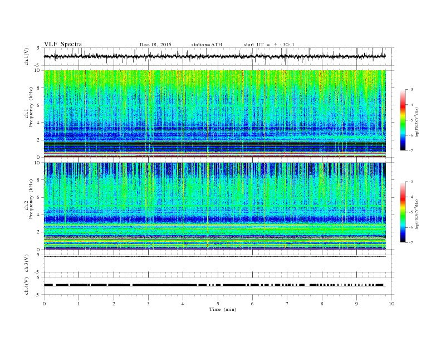The height and width of the screenshot is (341, 441).
Task: Click the '-3' tick on ch.1 colorbar
Action: (x=411, y=90)
